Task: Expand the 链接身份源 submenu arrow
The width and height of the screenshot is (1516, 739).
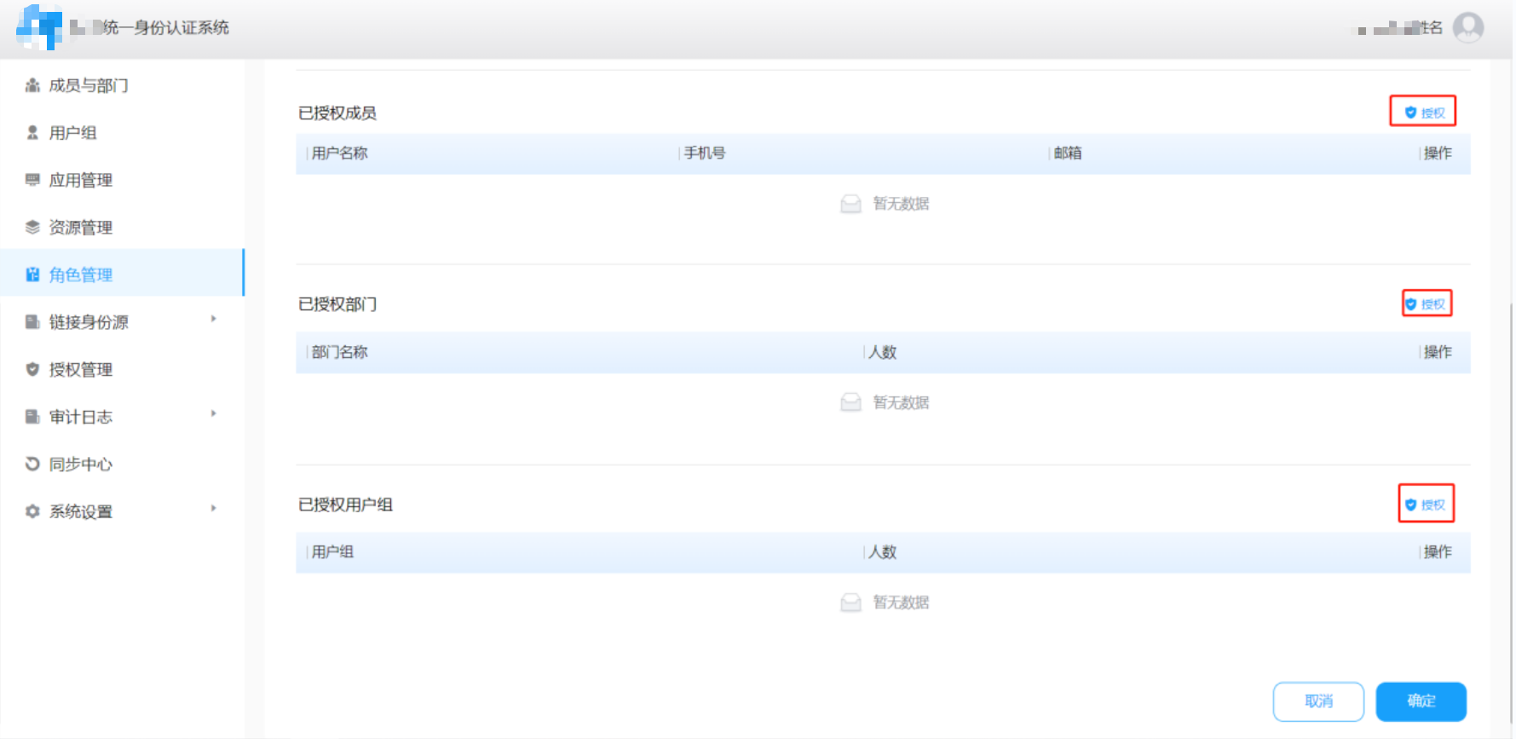Action: (x=214, y=319)
